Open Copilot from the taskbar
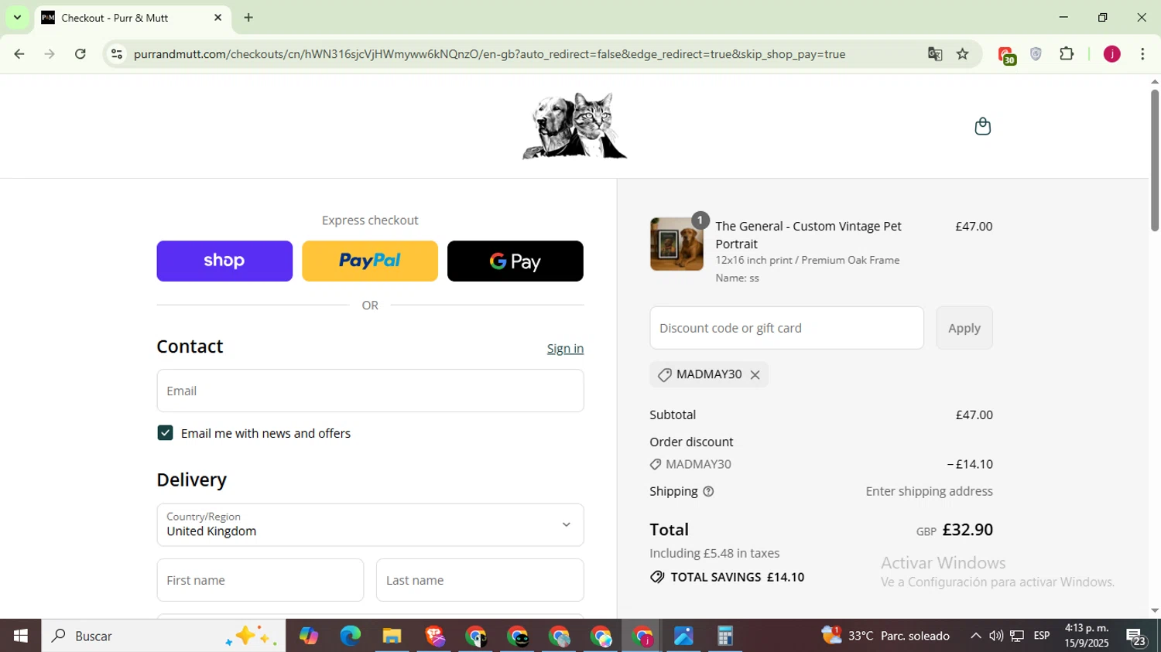Screen dimensions: 1161x652 [309, 636]
